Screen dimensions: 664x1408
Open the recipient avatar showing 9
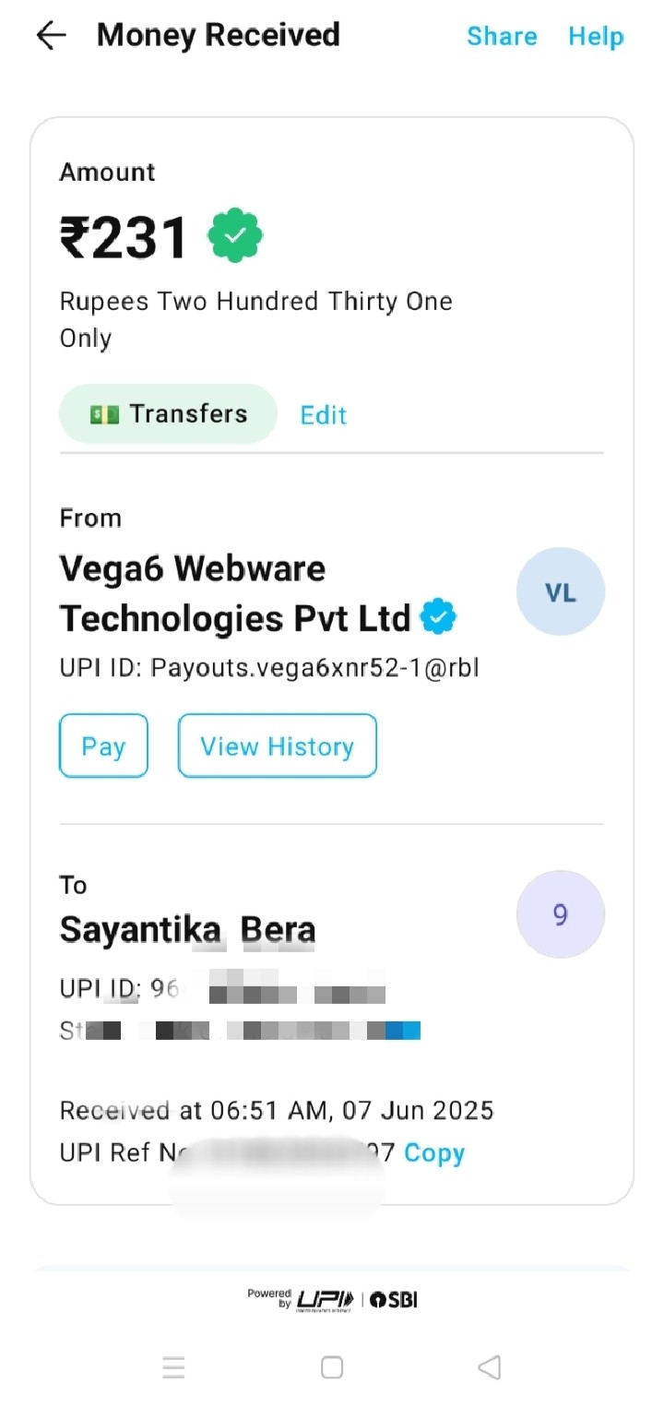point(561,914)
